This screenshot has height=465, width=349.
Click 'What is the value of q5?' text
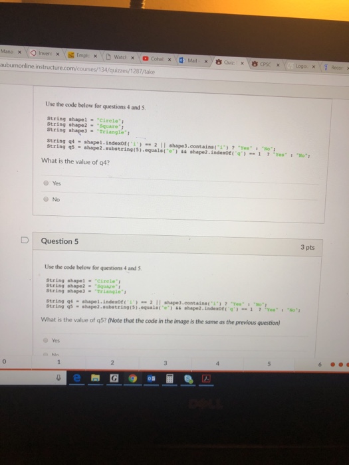click(x=74, y=320)
